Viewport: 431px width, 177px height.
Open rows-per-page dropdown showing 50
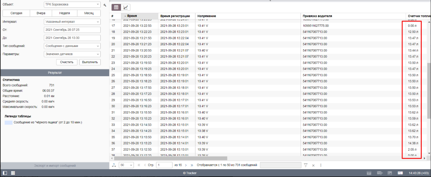(x=126, y=165)
